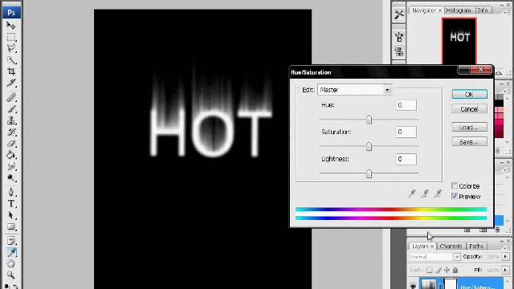Viewport: 514px width, 289px height.
Task: Toggle visibility of Hue/Saturation layer
Action: (413, 286)
